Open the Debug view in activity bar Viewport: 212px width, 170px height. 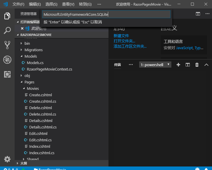click(7, 60)
